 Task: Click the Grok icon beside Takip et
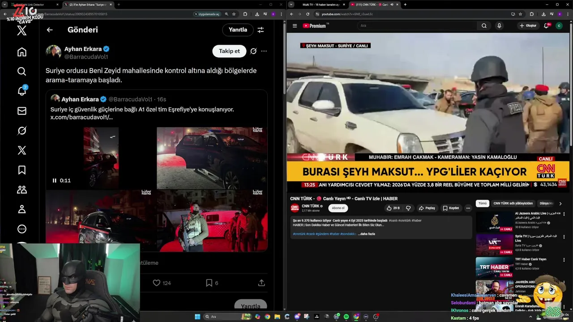coord(253,51)
